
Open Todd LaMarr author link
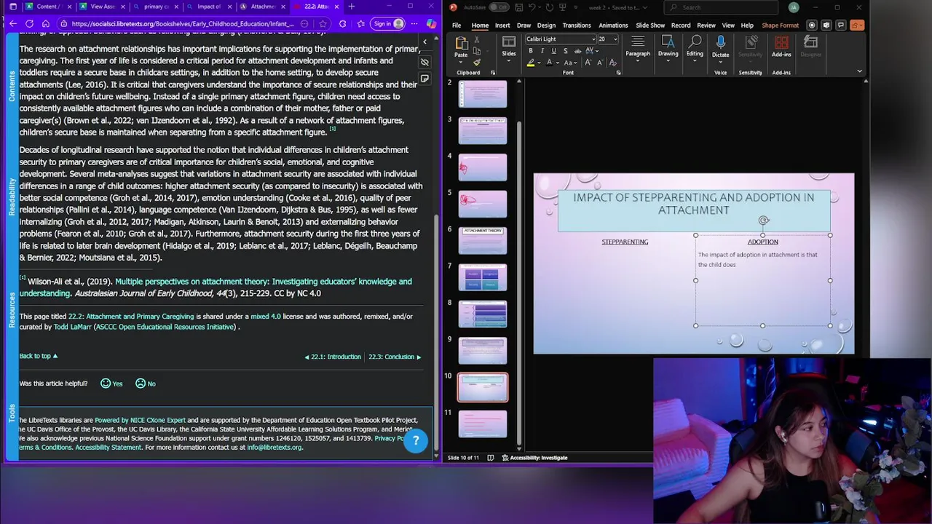72,327
